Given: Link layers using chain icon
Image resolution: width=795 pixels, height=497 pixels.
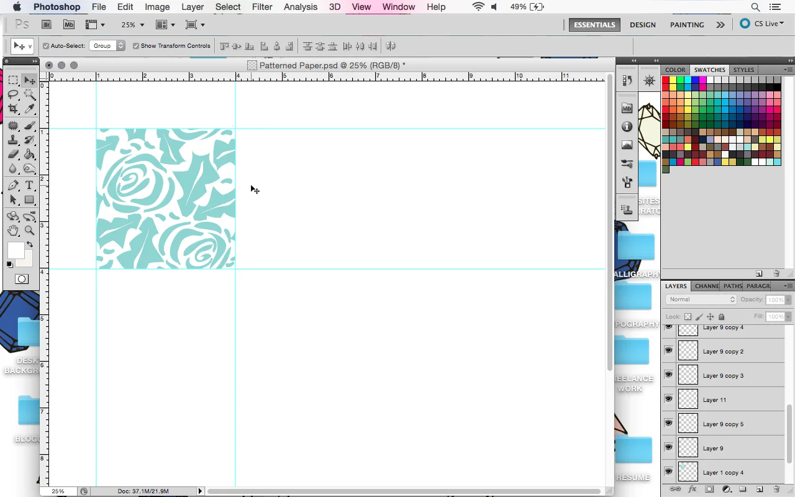Looking at the screenshot, I should pyautogui.click(x=675, y=490).
